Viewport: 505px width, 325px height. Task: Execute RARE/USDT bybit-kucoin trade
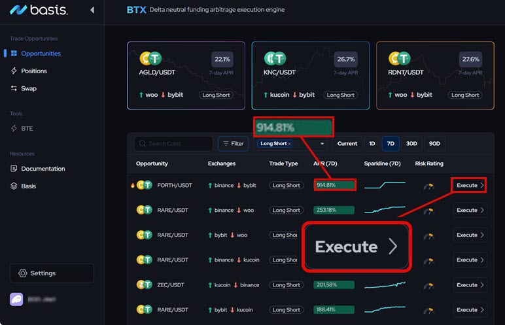point(470,309)
